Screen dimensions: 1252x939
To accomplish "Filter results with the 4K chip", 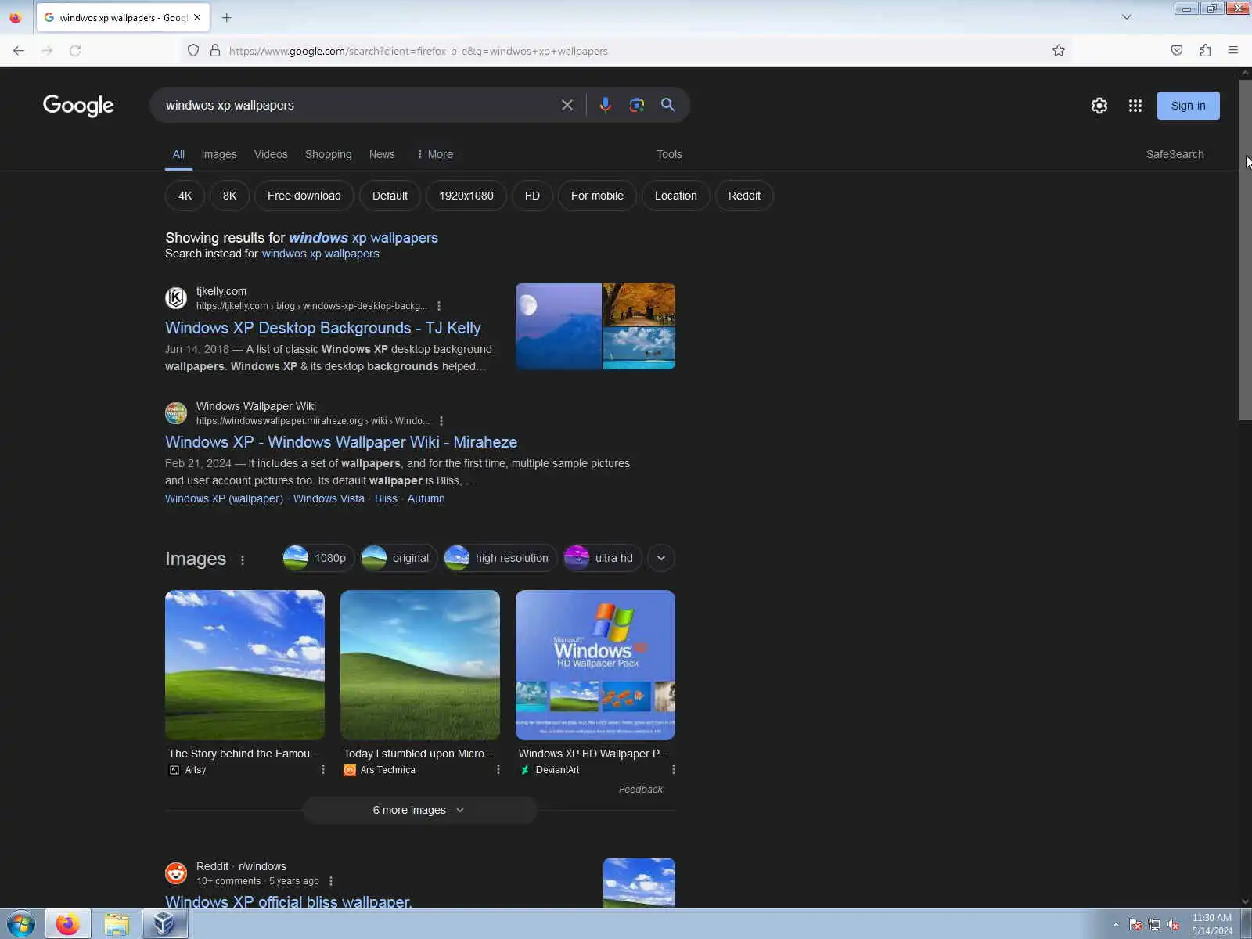I will (185, 196).
